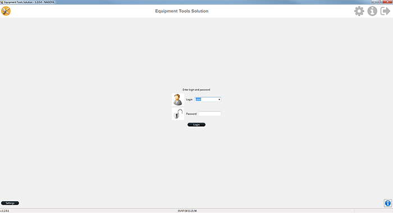Screen dimensions: 393x213
Task: Close the application window
Action: (x=388, y=2)
